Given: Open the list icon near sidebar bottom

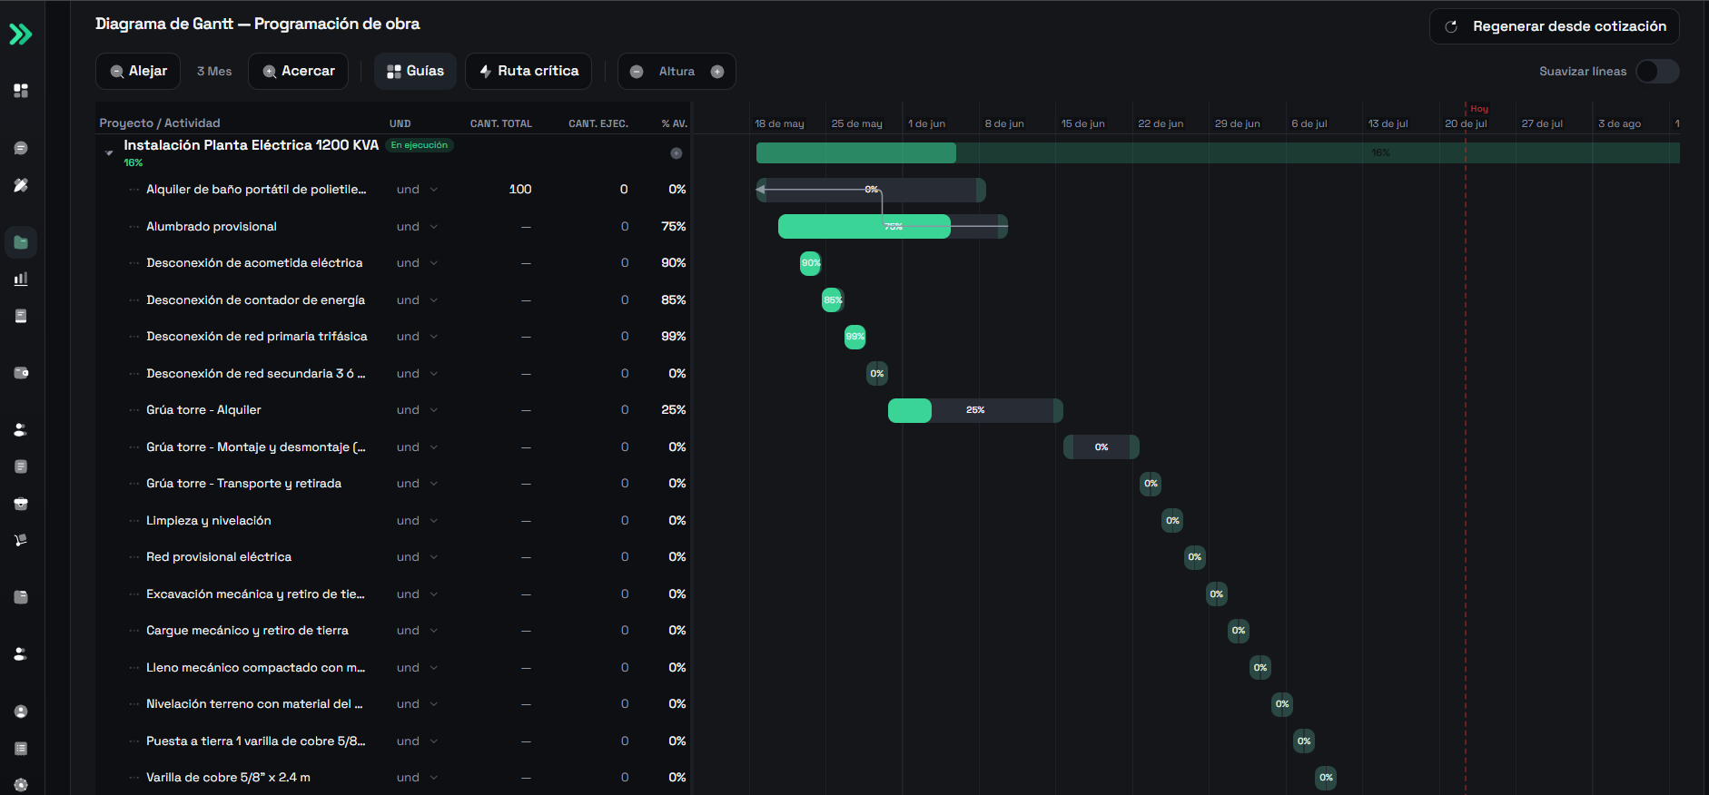Looking at the screenshot, I should point(21,749).
